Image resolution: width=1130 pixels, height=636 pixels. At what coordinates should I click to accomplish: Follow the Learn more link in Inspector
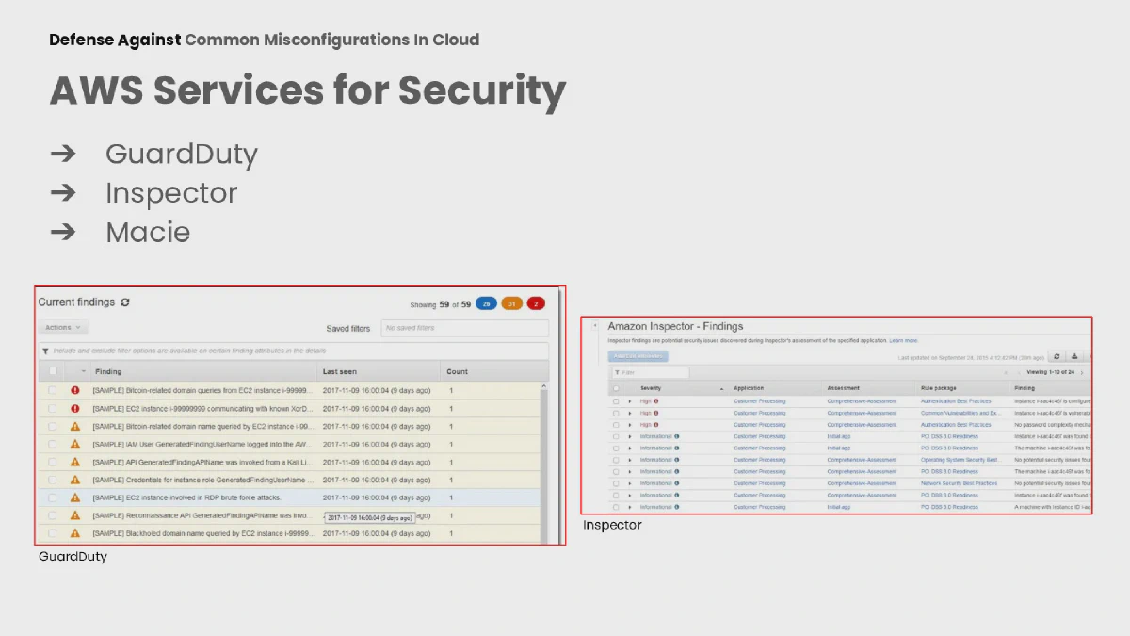pos(903,340)
